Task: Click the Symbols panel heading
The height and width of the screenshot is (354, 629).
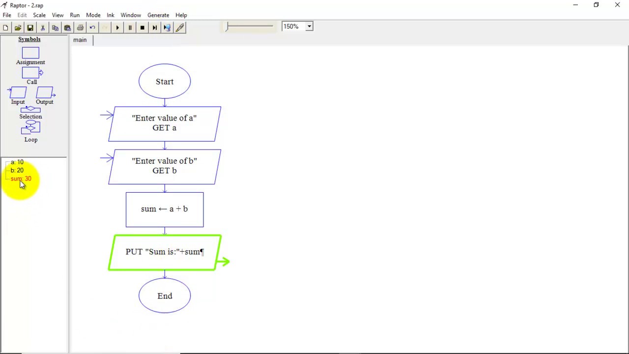Action: point(29,39)
